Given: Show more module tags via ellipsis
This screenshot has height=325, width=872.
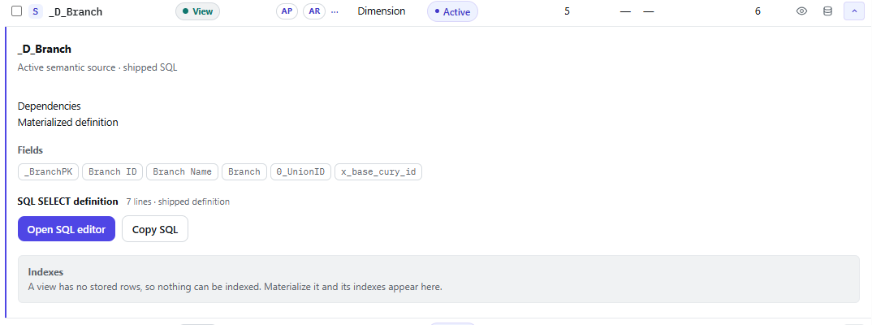Looking at the screenshot, I should point(335,11).
